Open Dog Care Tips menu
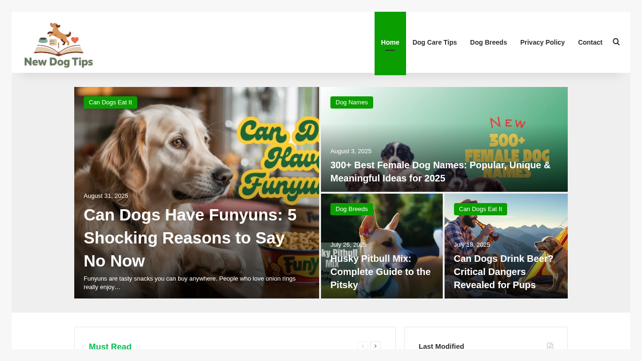The image size is (642, 361). click(x=435, y=42)
